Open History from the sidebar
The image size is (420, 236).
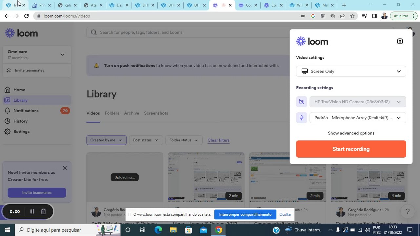point(20,121)
